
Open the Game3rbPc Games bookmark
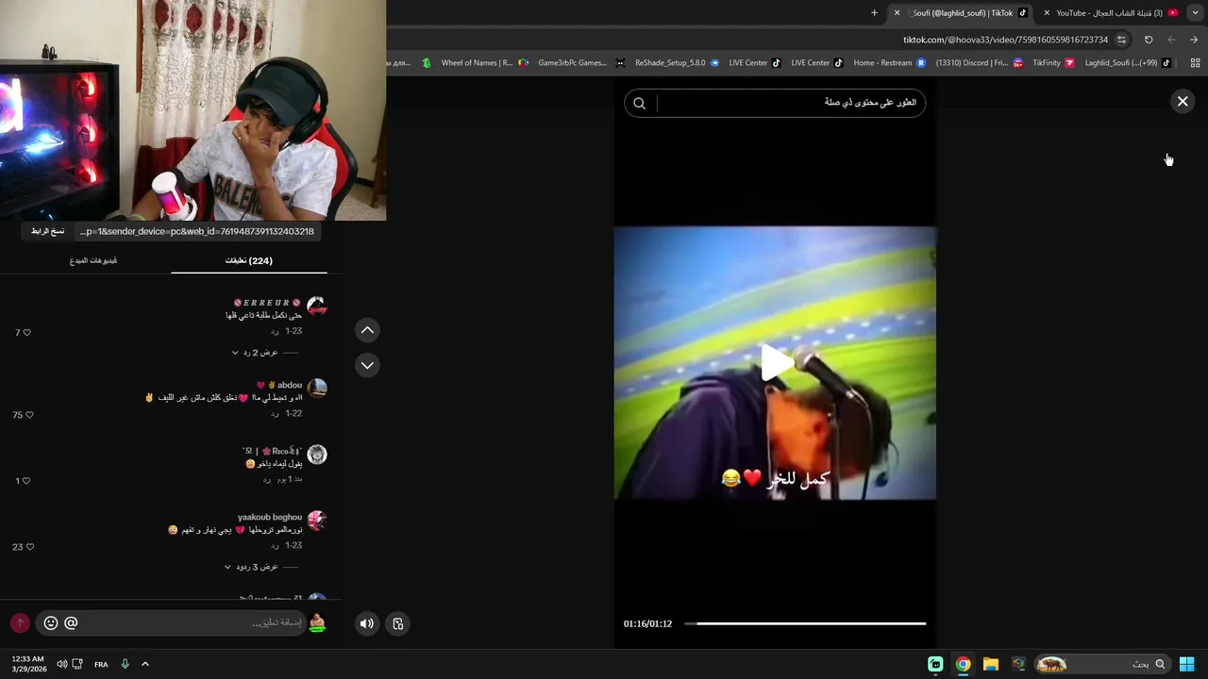(581, 63)
